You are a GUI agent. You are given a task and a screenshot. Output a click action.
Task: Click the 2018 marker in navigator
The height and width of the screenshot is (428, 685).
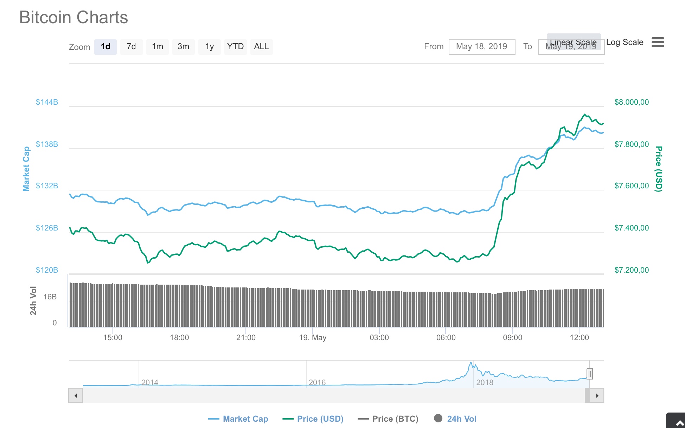coord(485,382)
